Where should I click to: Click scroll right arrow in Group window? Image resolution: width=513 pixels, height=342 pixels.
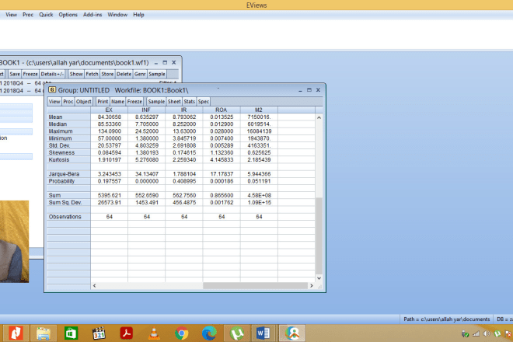coord(312,286)
